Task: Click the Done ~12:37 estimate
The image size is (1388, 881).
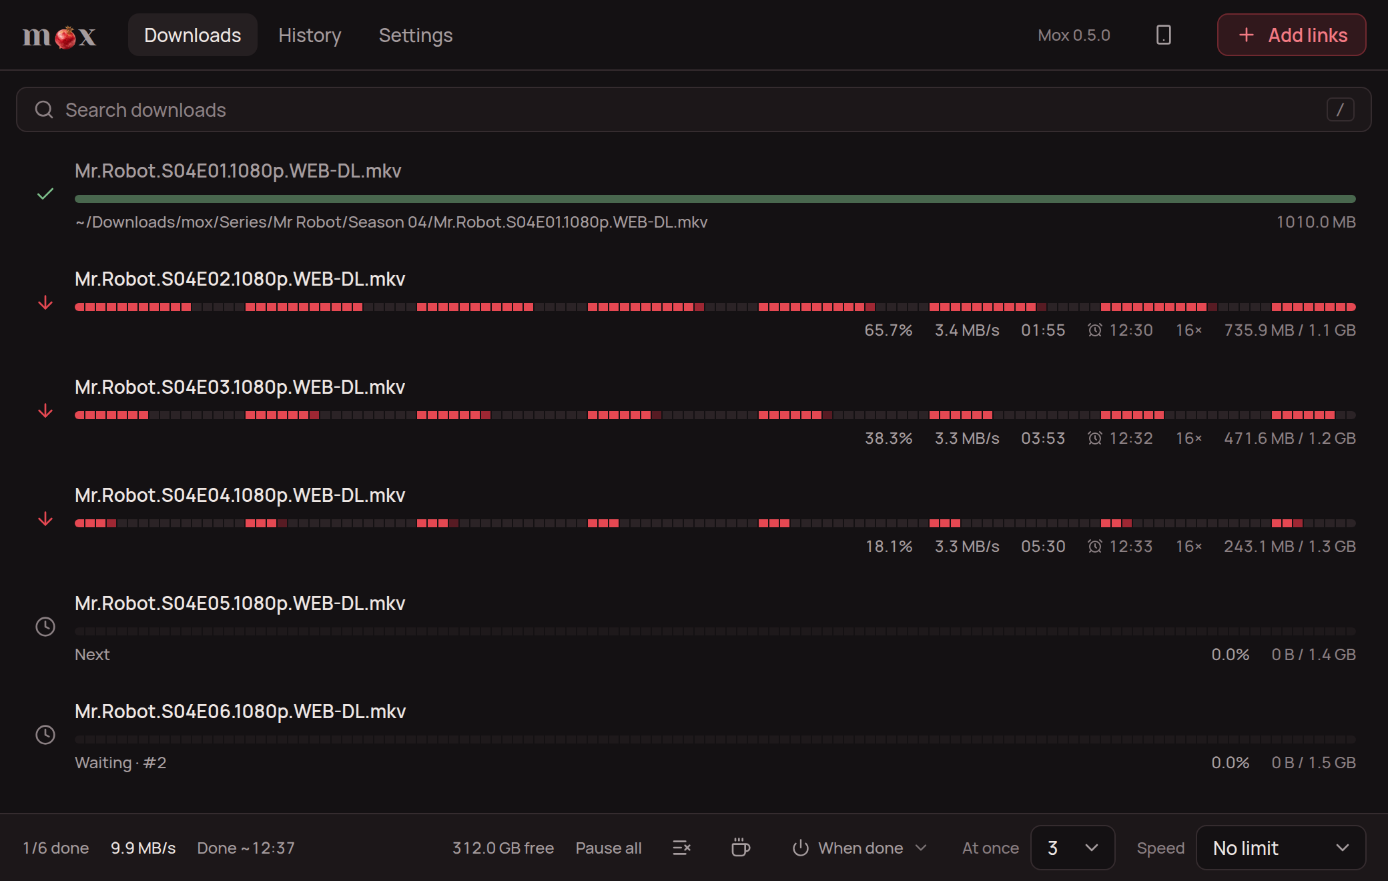Action: click(x=246, y=848)
